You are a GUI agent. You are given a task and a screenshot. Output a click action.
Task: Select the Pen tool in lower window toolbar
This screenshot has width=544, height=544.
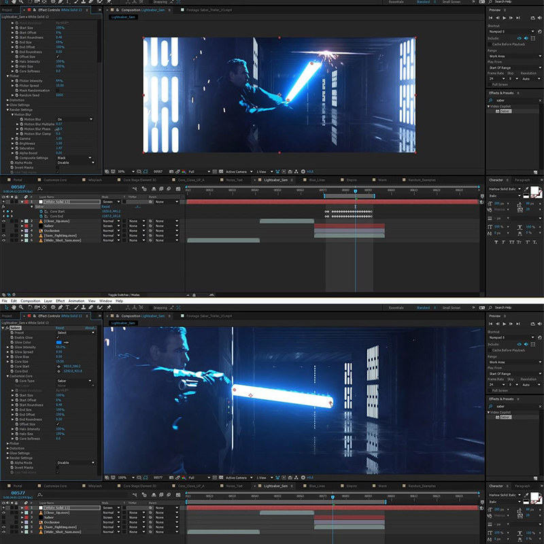[x=61, y=307]
